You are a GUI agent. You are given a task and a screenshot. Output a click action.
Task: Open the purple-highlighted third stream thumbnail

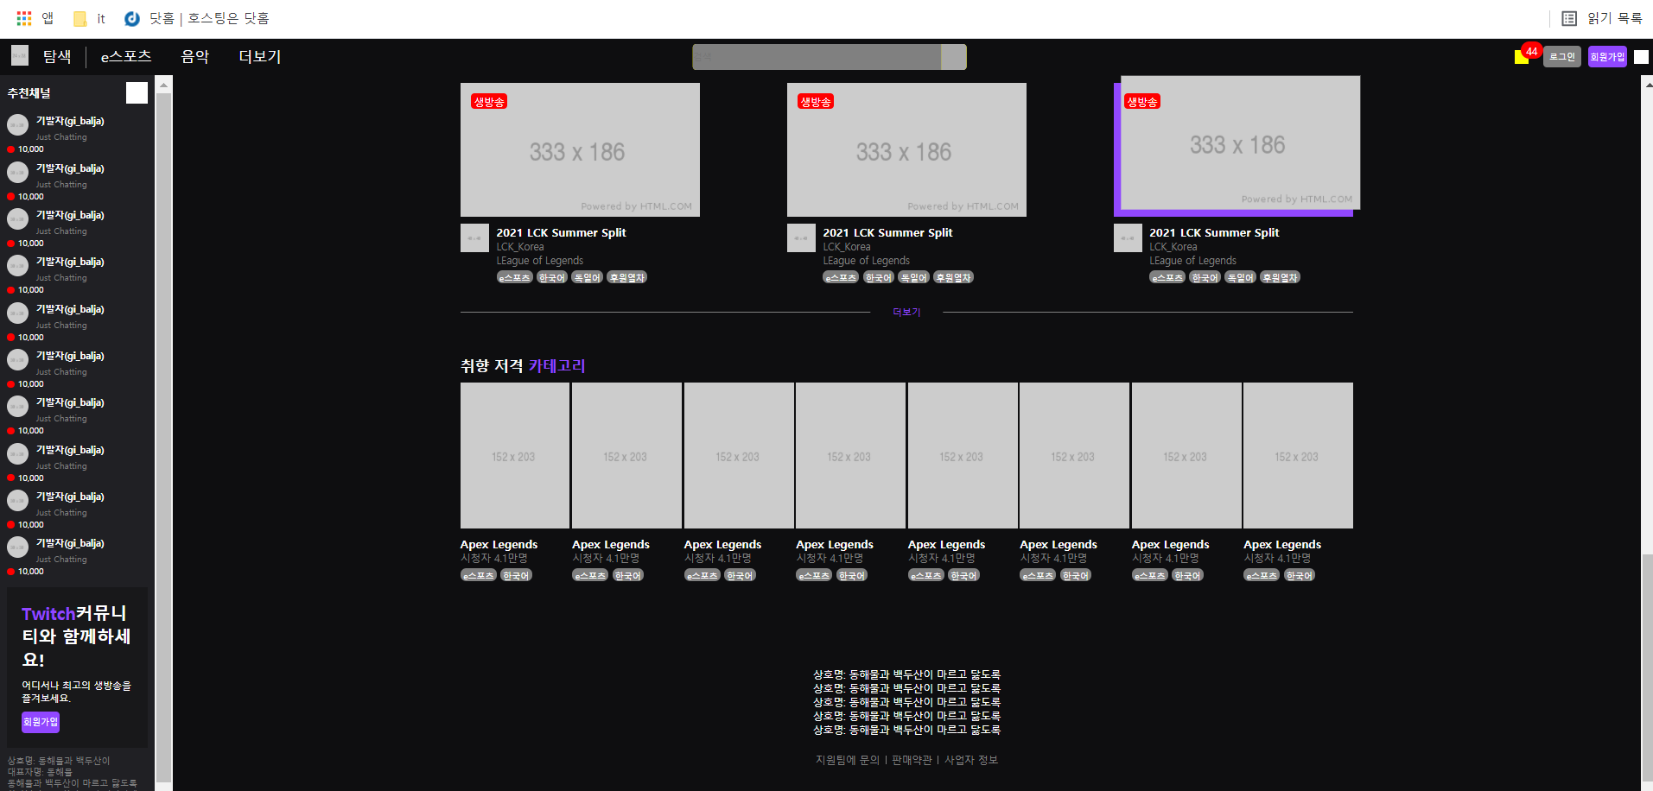tap(1240, 142)
